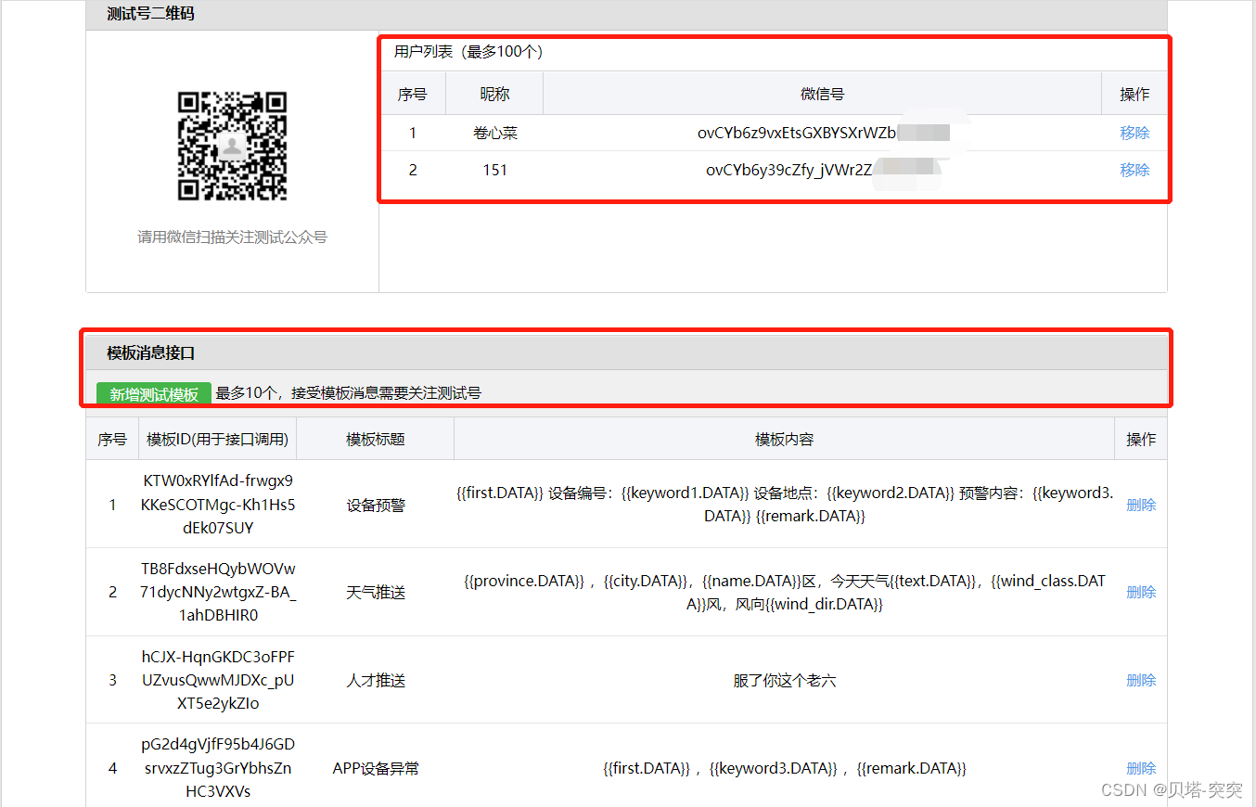The height and width of the screenshot is (807, 1256).
Task: Click the 设备预警 template title
Action: 376,505
